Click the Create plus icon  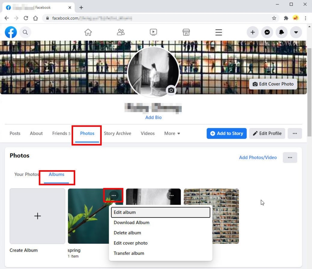252,32
